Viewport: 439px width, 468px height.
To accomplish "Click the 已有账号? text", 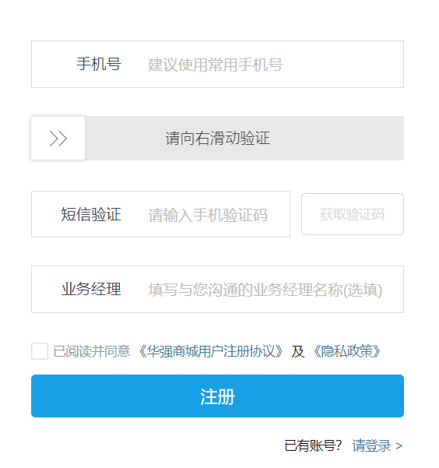I will tap(313, 445).
